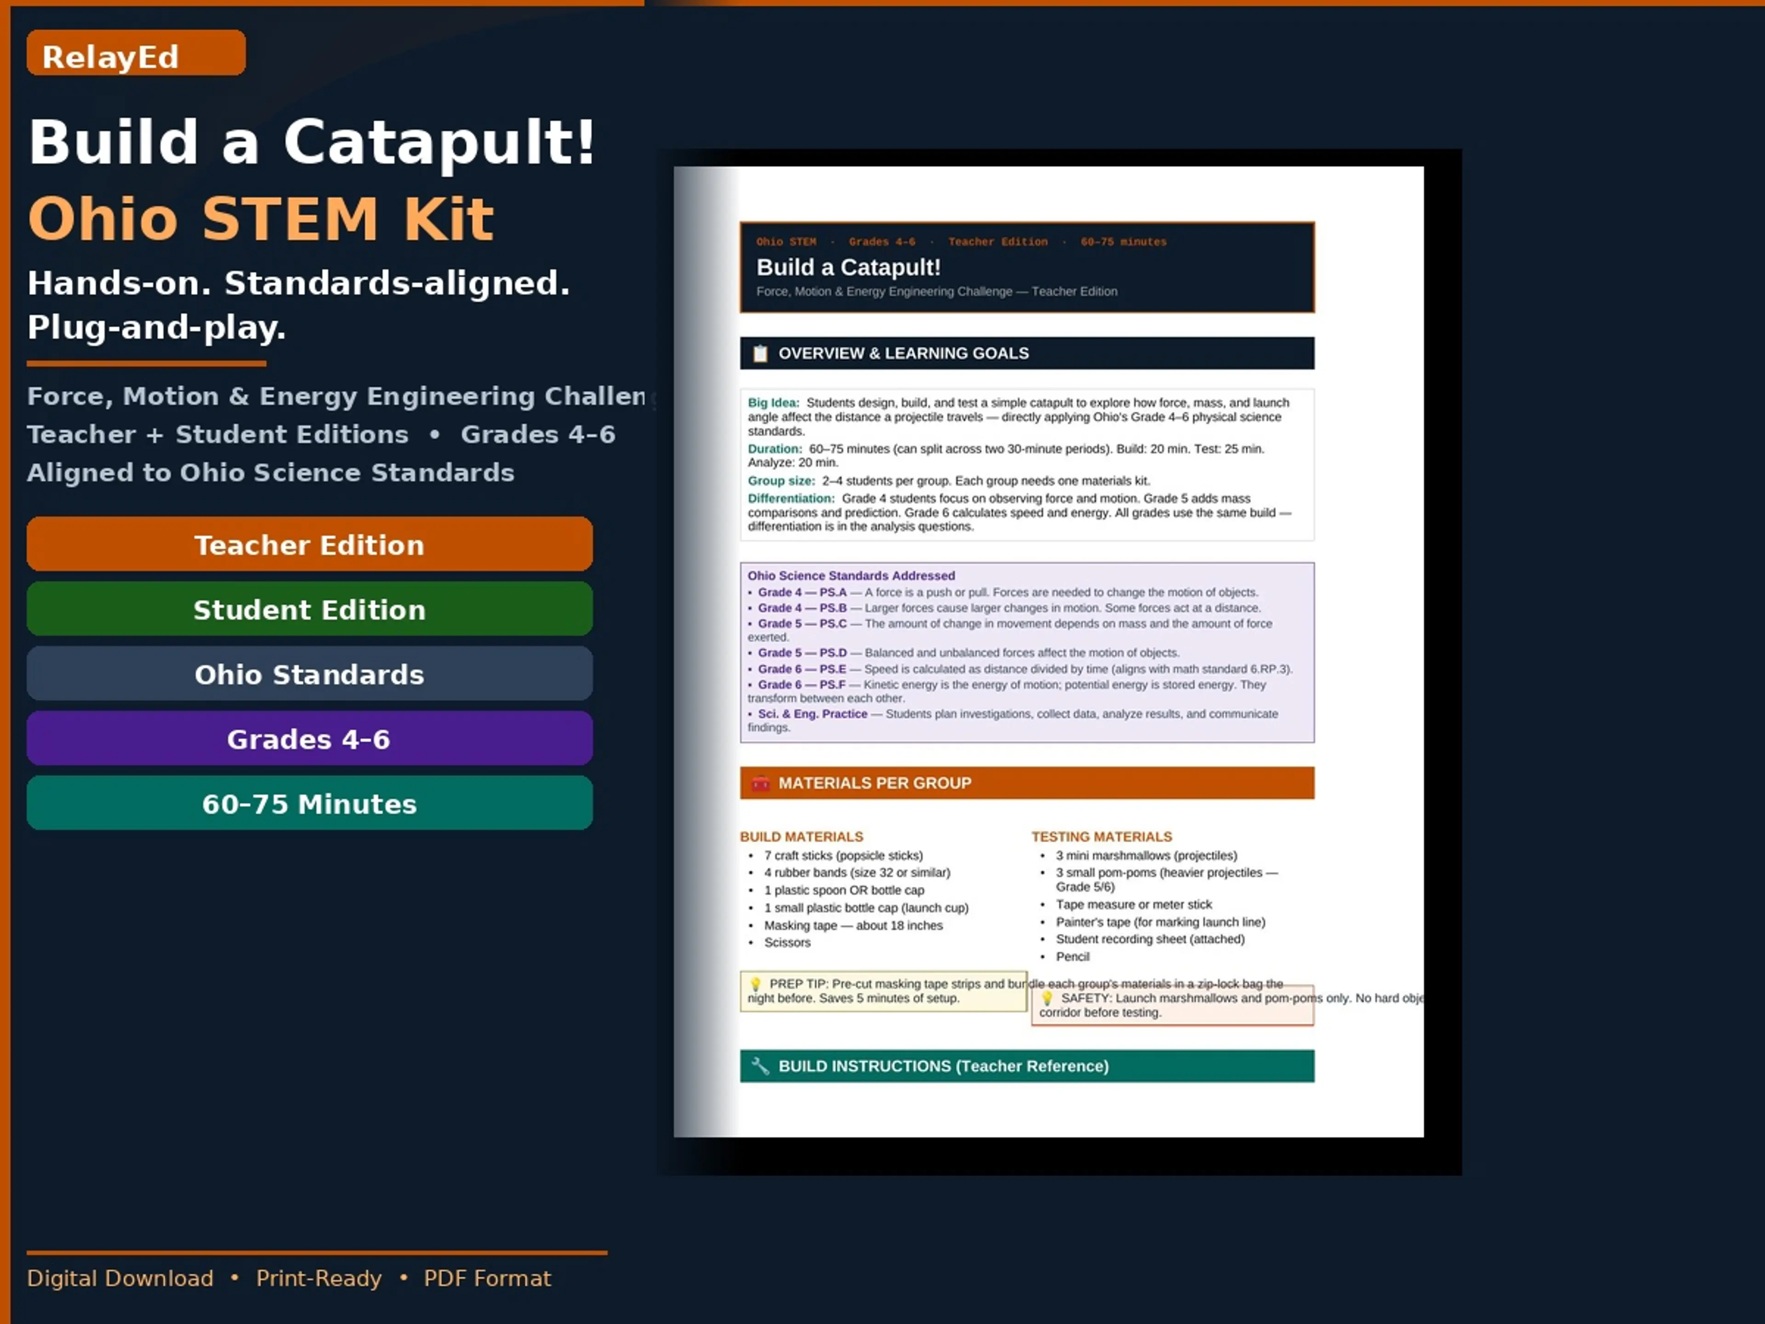Select the purple Grades 4-6 pill
This screenshot has height=1324, width=1765.
309,738
